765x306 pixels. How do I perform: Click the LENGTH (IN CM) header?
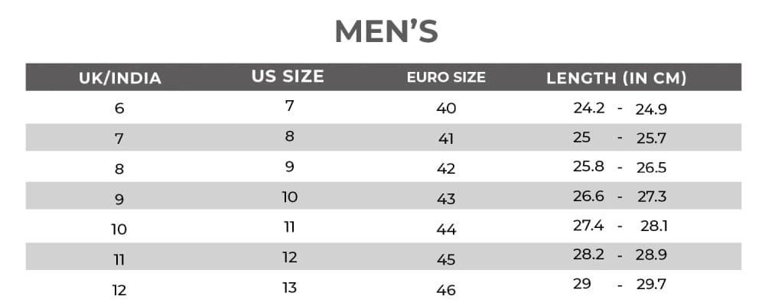point(616,78)
